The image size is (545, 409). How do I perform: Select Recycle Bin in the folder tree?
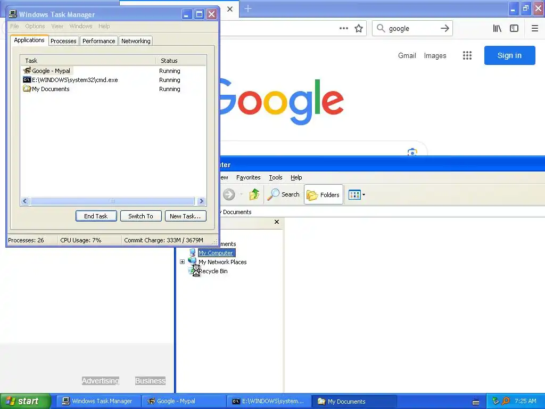(213, 271)
